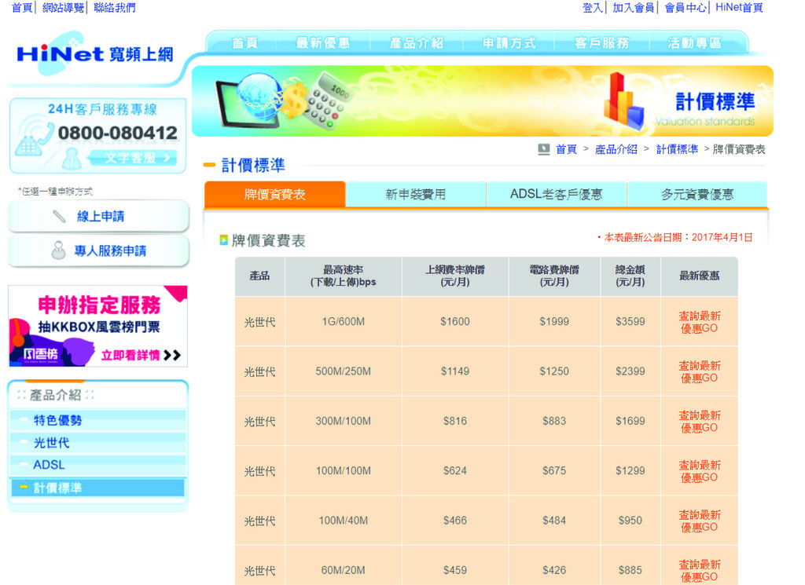
Task: Click the 登入 link at top
Action: [592, 8]
